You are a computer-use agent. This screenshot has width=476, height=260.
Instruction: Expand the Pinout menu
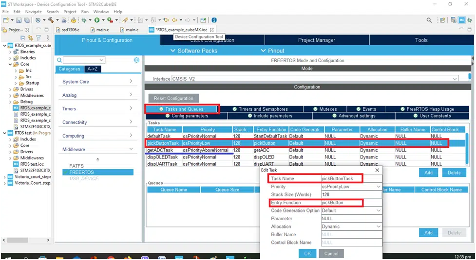(272, 51)
